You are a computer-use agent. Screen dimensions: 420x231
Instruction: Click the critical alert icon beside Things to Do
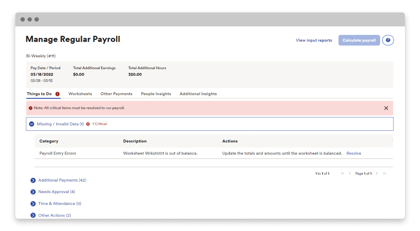point(58,94)
